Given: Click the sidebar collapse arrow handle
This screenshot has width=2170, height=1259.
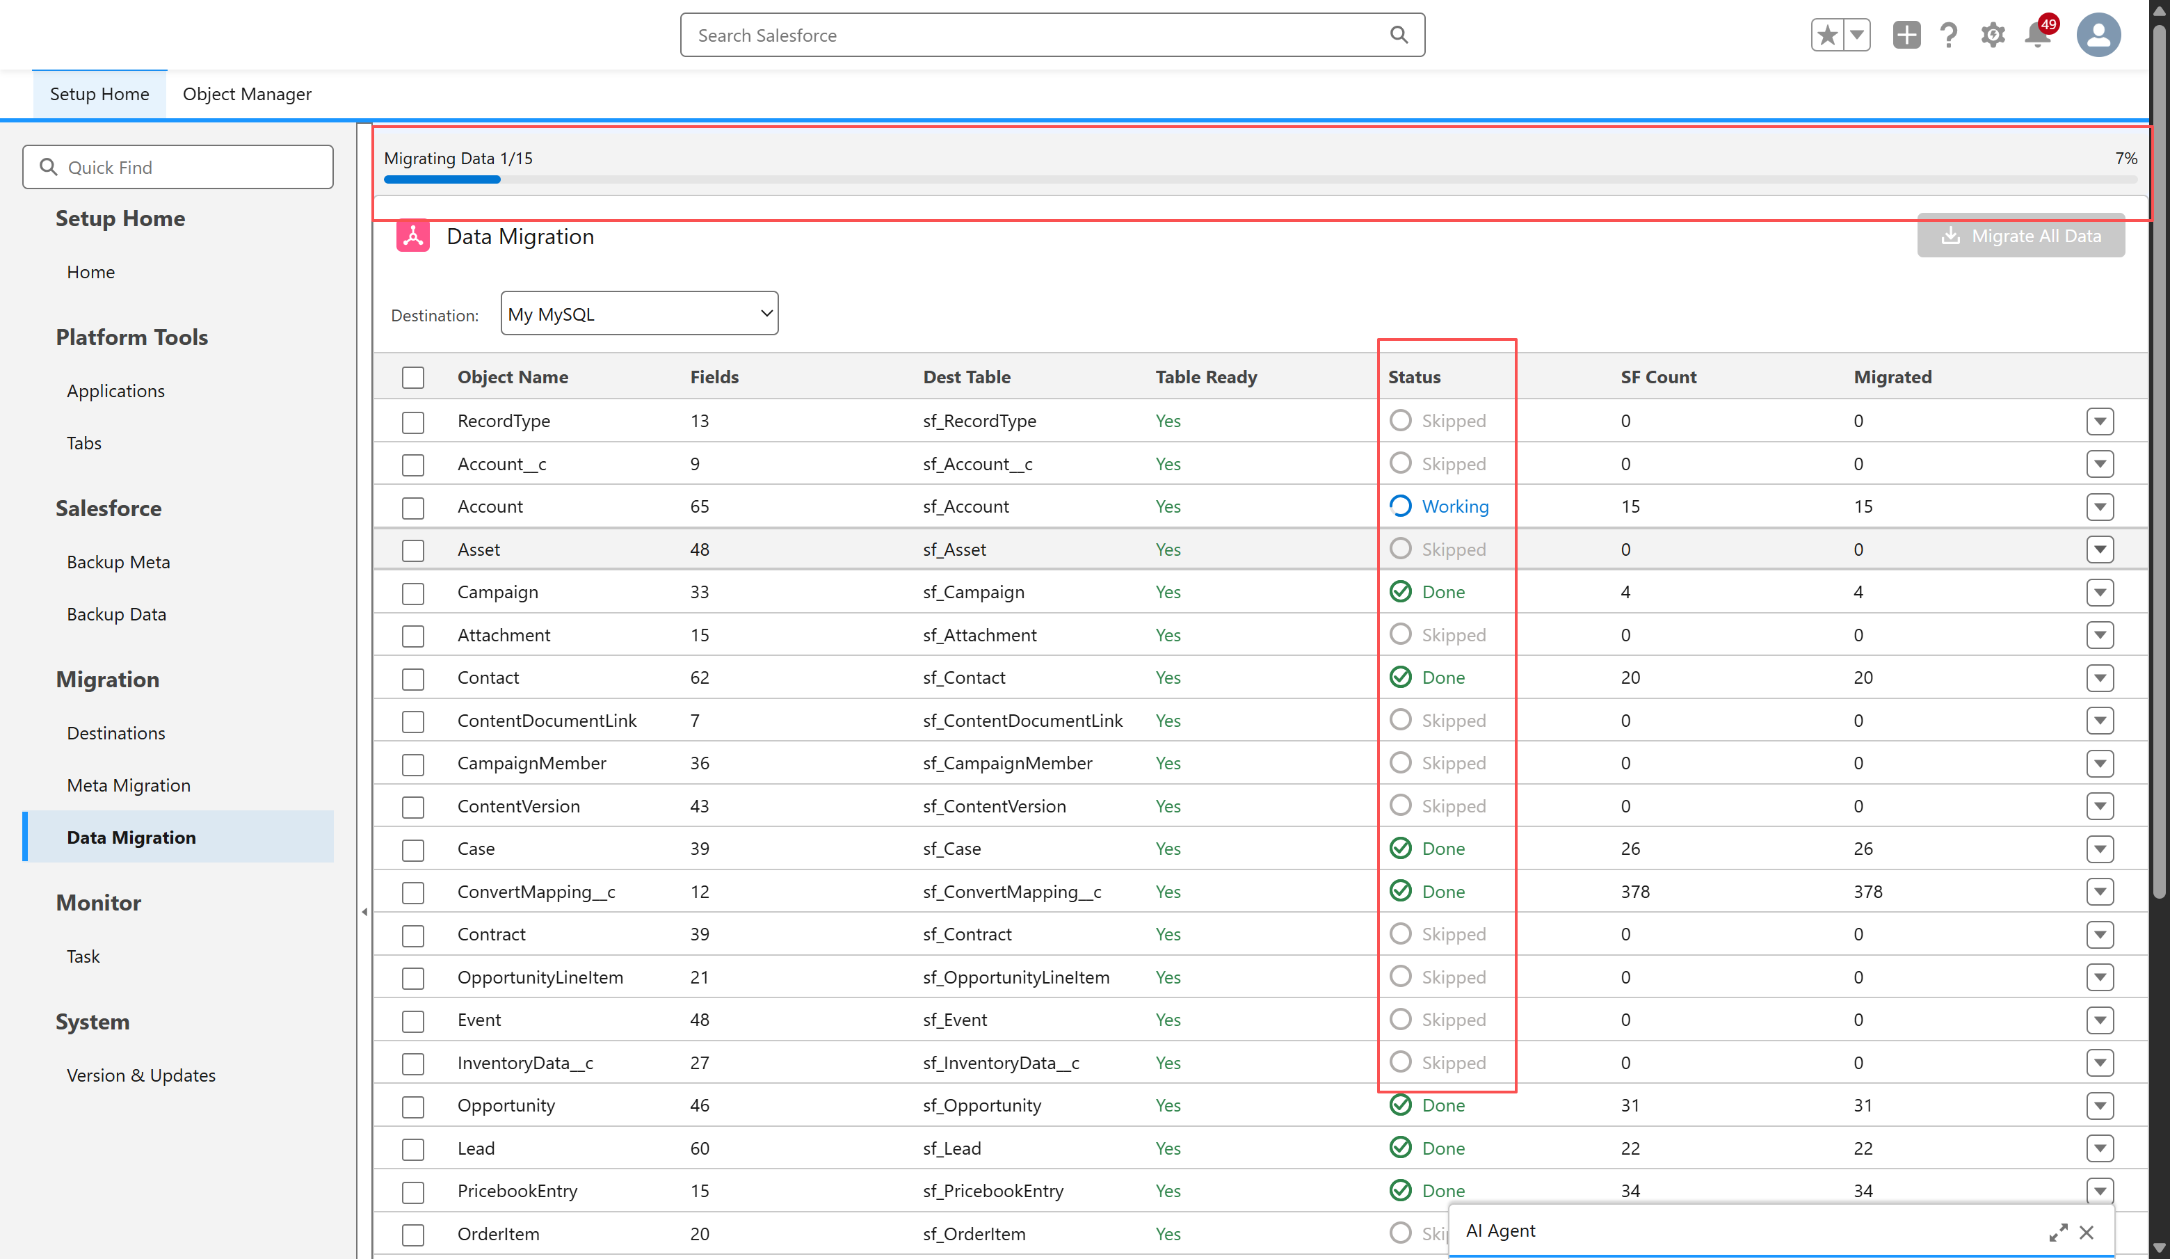Looking at the screenshot, I should [364, 911].
